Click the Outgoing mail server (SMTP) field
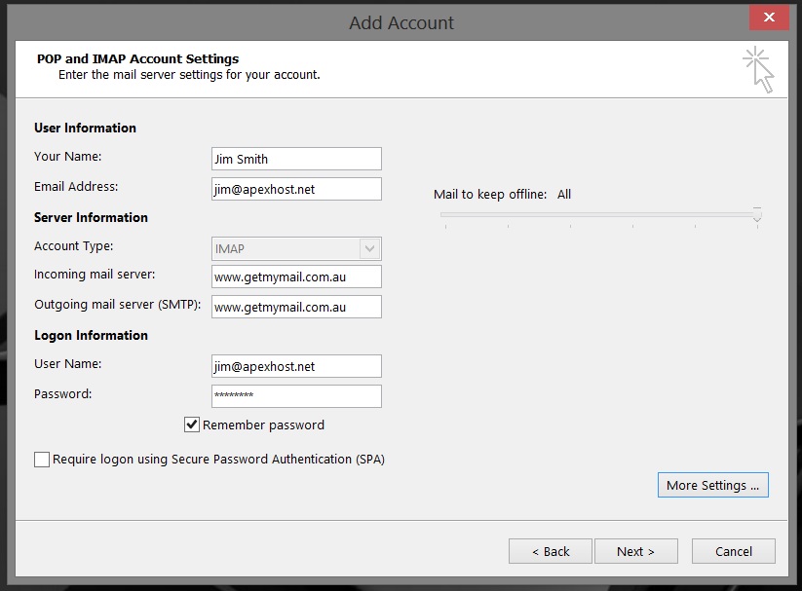This screenshot has width=802, height=591. click(x=295, y=306)
